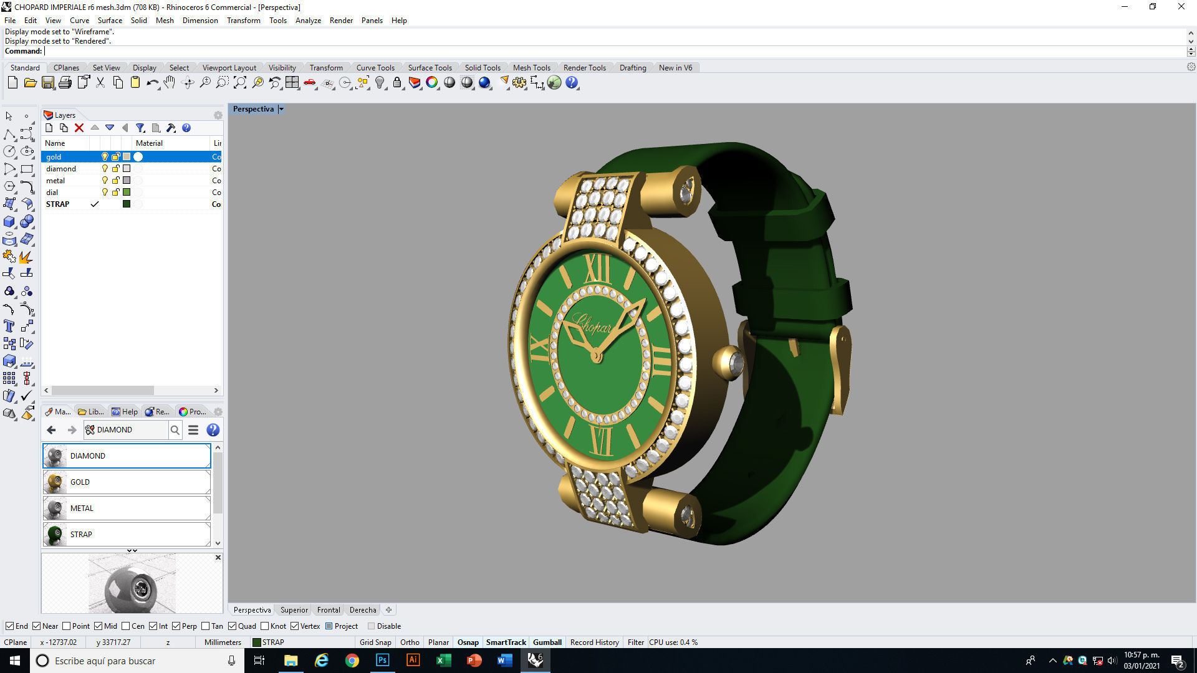Select the Circle drawing tool
Viewport: 1197px width, 673px height.
pos(9,151)
